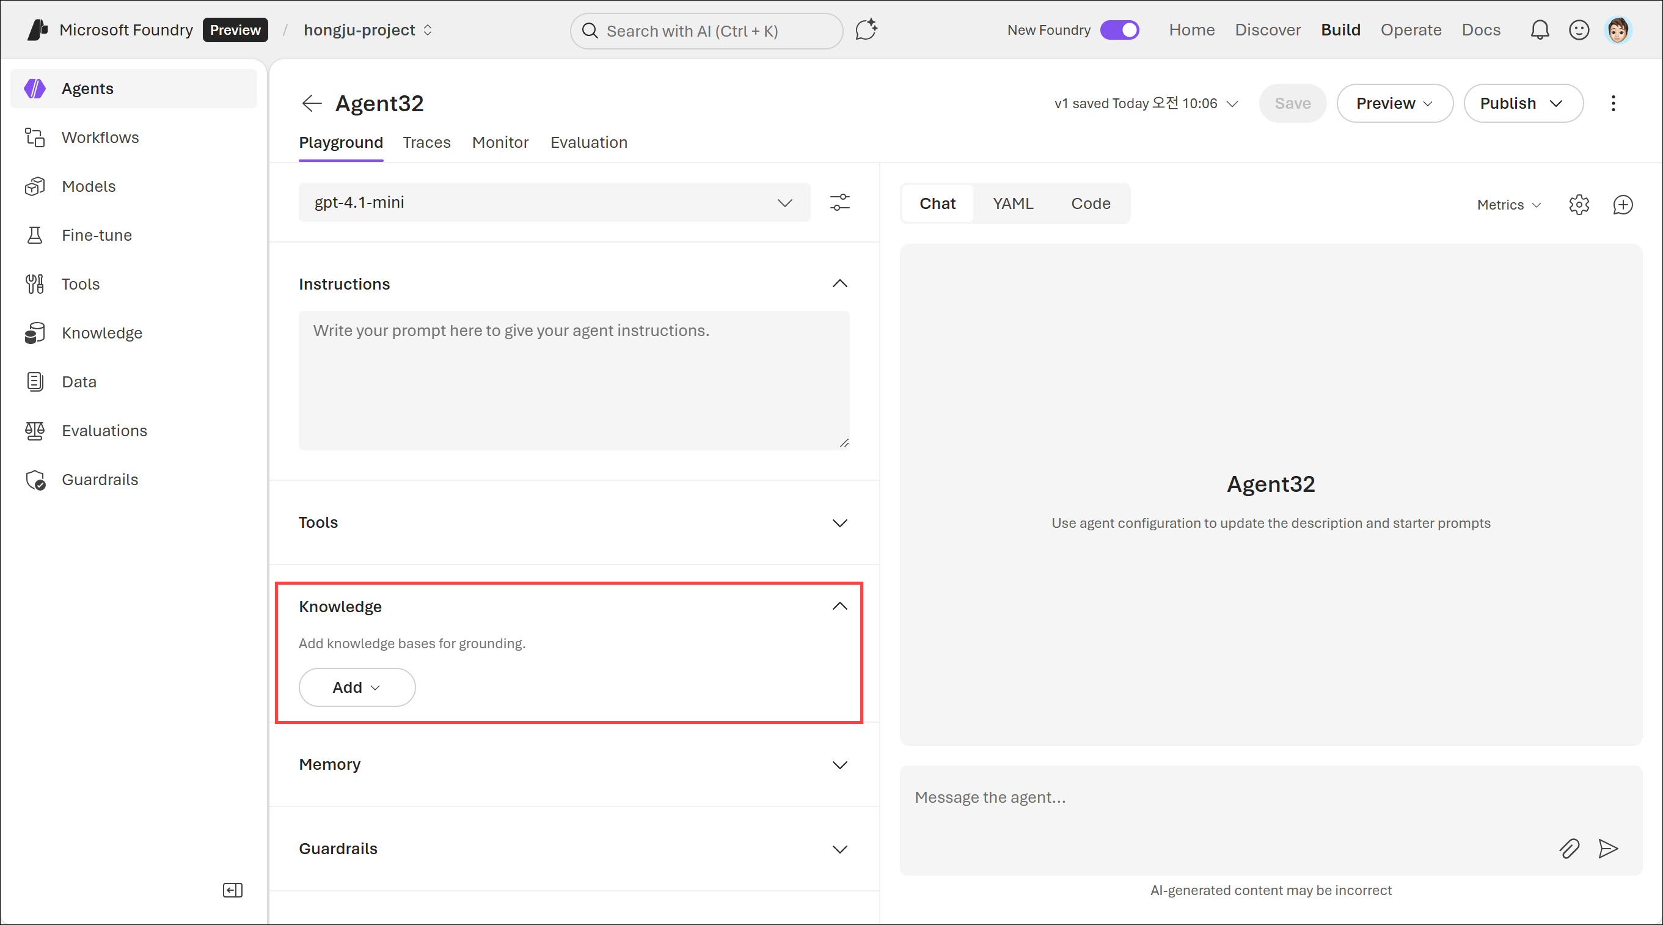
Task: Toggle the New Foundry switch
Action: click(x=1119, y=31)
